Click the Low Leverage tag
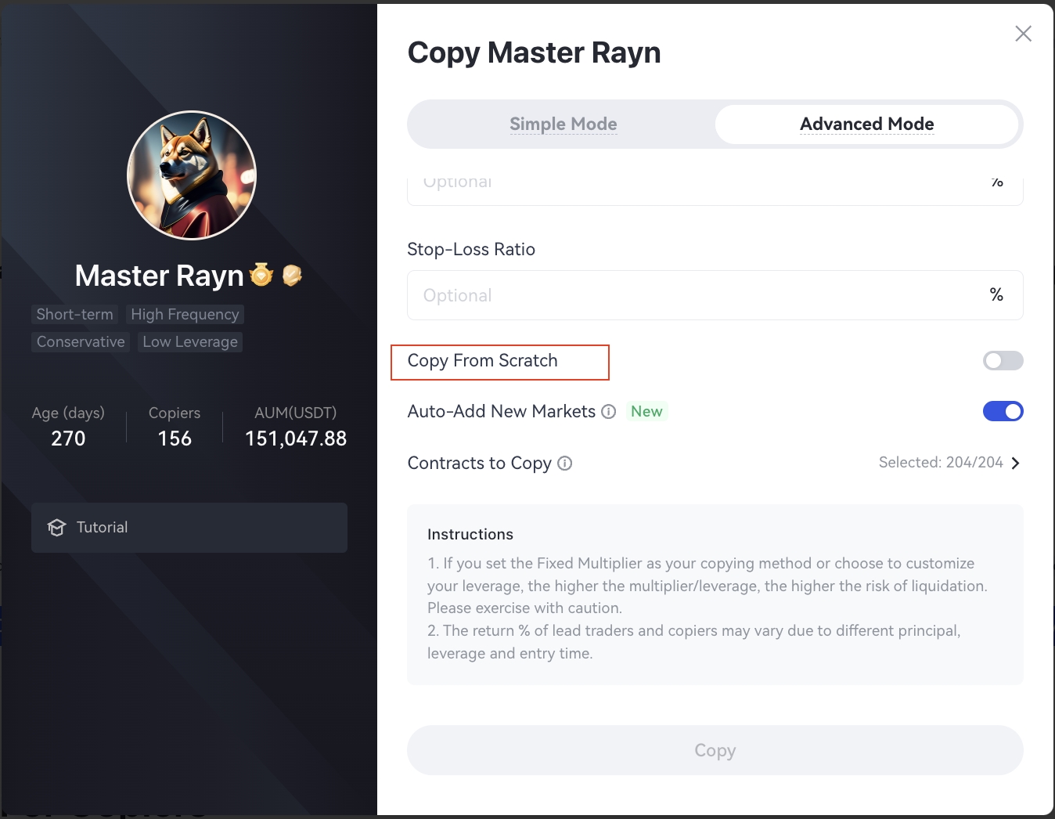The height and width of the screenshot is (819, 1055). click(190, 342)
